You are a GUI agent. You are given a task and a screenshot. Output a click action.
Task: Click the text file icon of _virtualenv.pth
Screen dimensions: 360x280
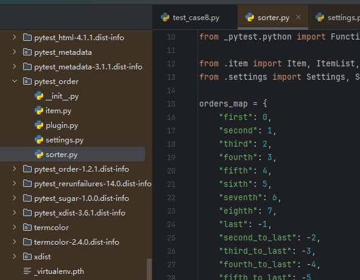(x=27, y=271)
